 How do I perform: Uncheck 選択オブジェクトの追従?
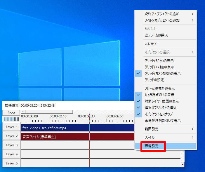166,107
